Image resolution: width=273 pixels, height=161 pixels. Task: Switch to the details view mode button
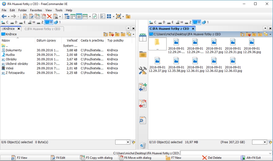pos(79,16)
